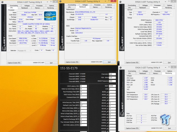The image size is (177, 132).
Task: Switch to the Voltages tab in the CPU window
Action: 27,5
